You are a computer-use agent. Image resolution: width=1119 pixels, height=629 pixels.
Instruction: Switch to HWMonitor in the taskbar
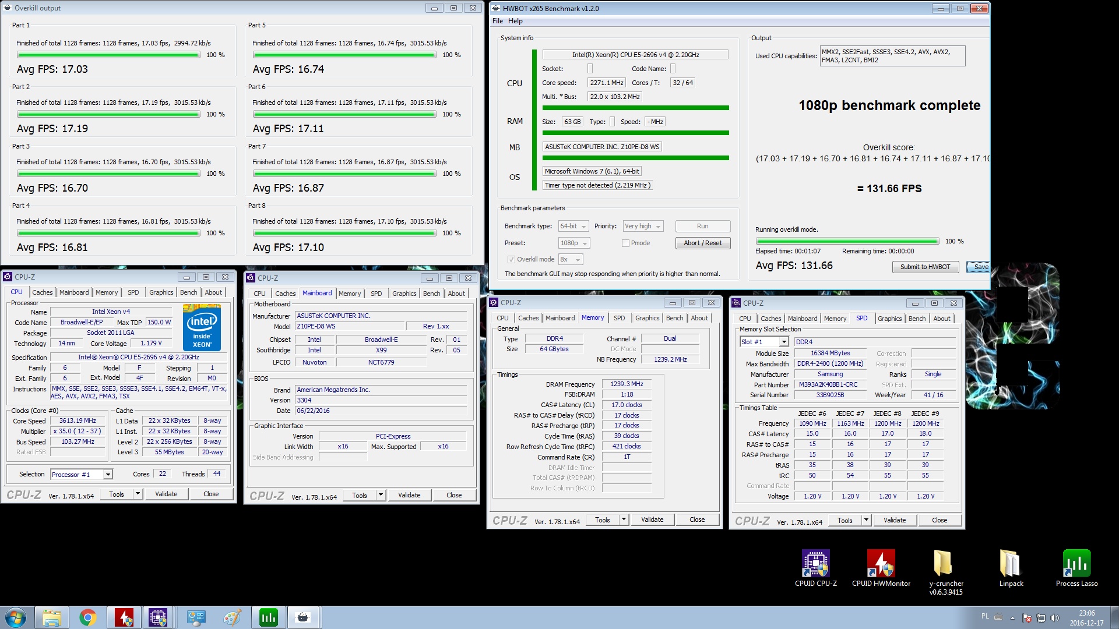[x=124, y=617]
